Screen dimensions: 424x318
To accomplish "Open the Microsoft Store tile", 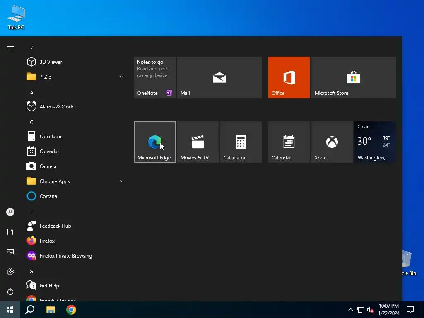I will pyautogui.click(x=354, y=77).
